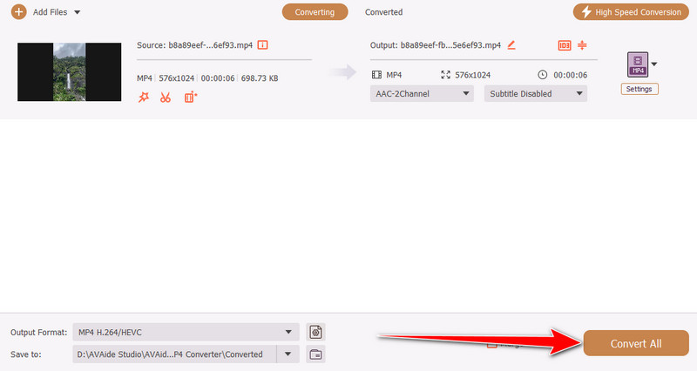The height and width of the screenshot is (371, 697).
Task: Expand the AAC-2Channel audio dropdown
Action: [423, 93]
